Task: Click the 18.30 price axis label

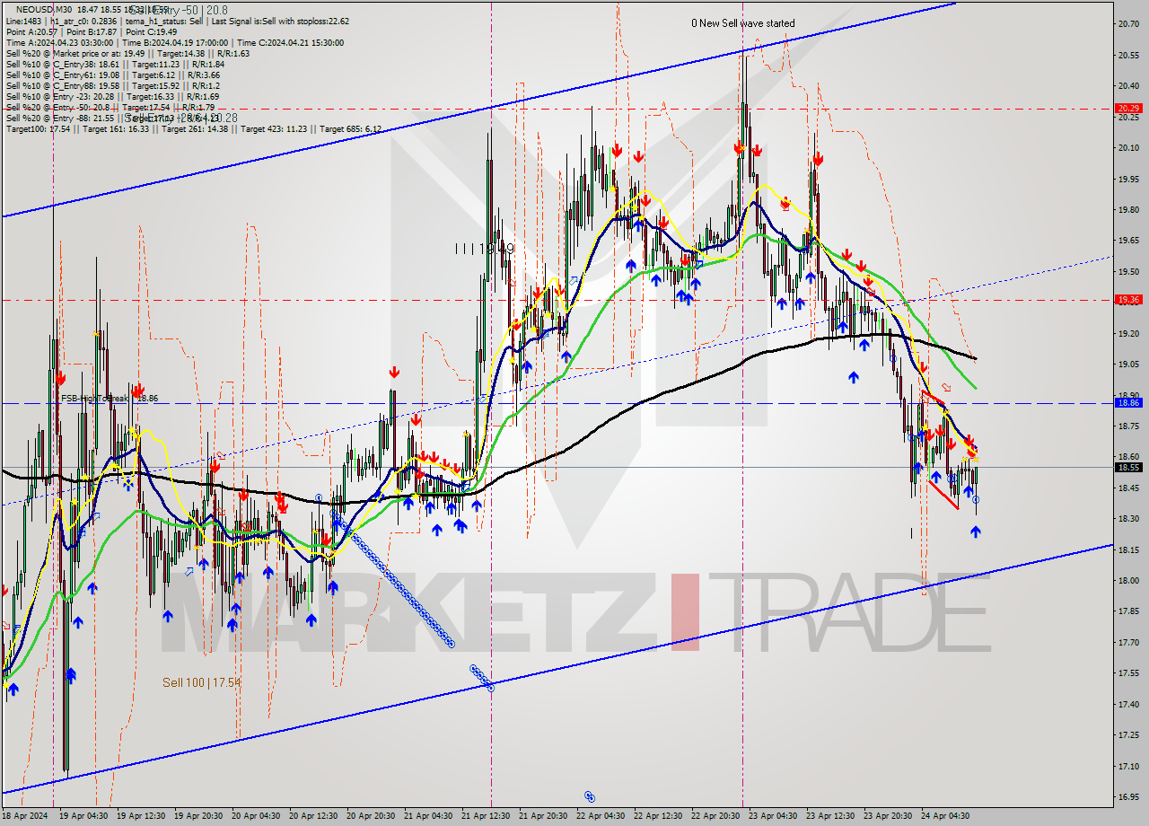Action: coord(1128,519)
